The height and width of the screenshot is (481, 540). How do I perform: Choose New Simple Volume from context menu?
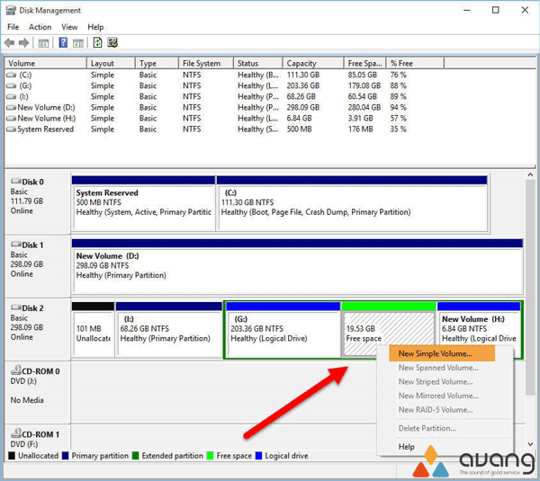[435, 353]
